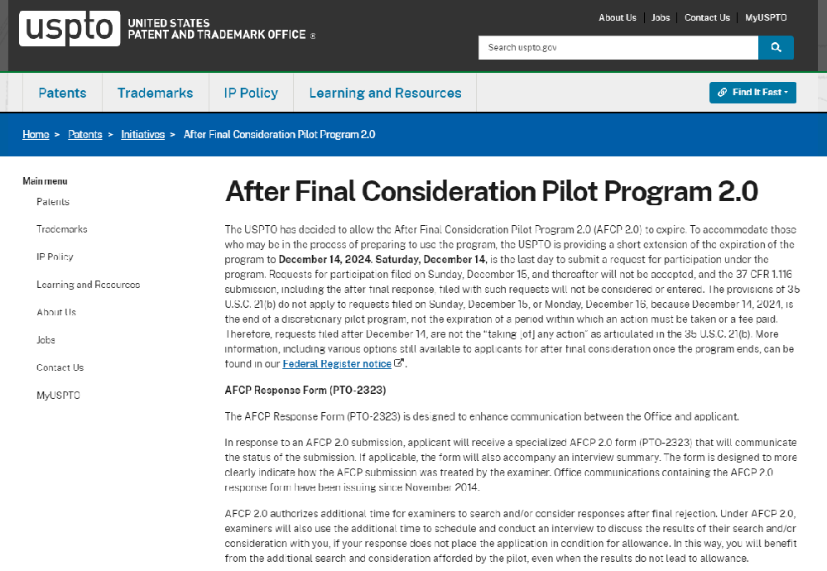Screen dimensions: 827x571
Task: Click the 'AFCP Response Form (PTO-2323)' subheading
Action: click(x=305, y=390)
